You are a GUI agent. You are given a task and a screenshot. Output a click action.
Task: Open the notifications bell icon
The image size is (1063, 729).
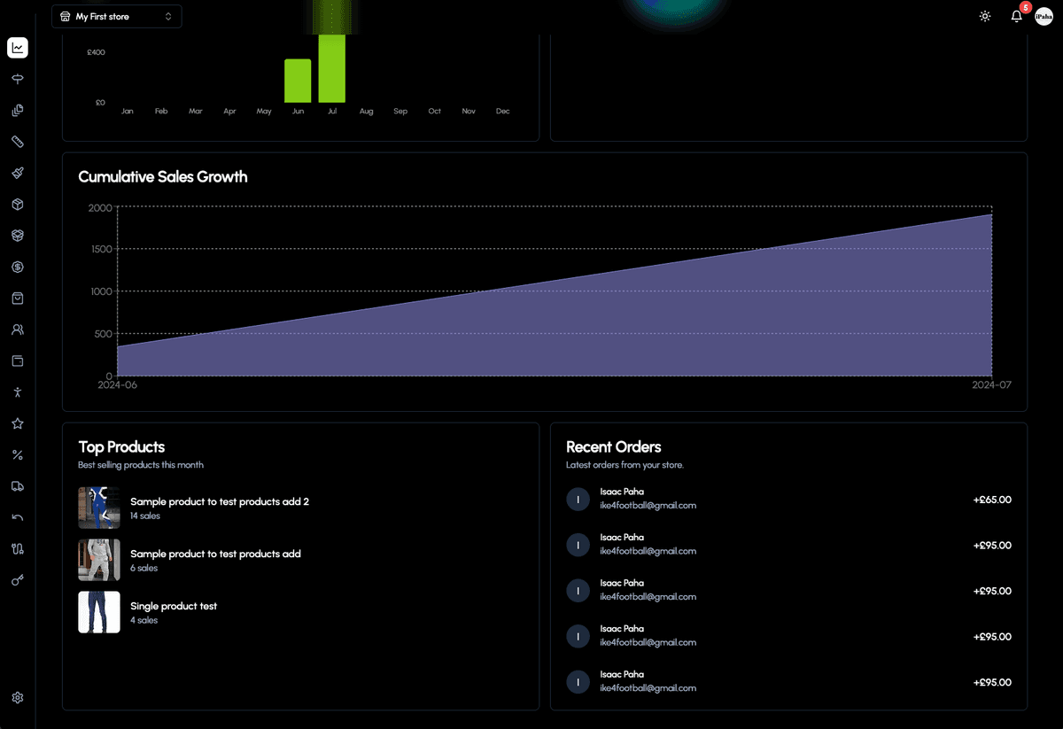(x=1017, y=17)
